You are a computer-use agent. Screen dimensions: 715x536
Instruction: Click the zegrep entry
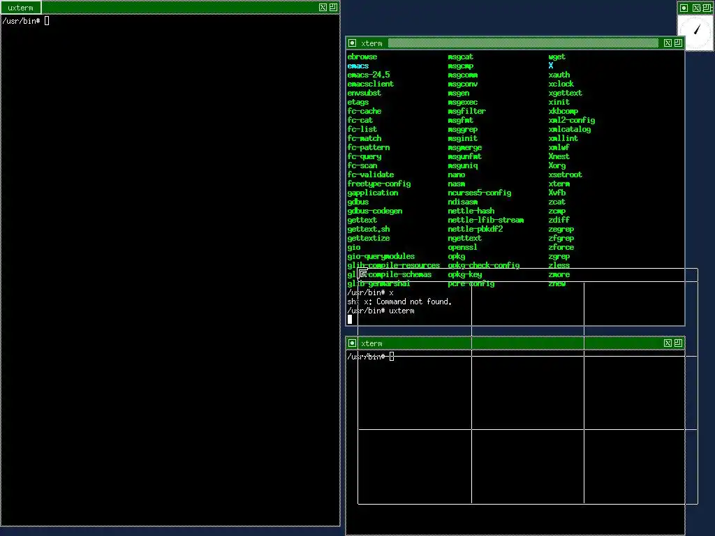[x=561, y=229]
